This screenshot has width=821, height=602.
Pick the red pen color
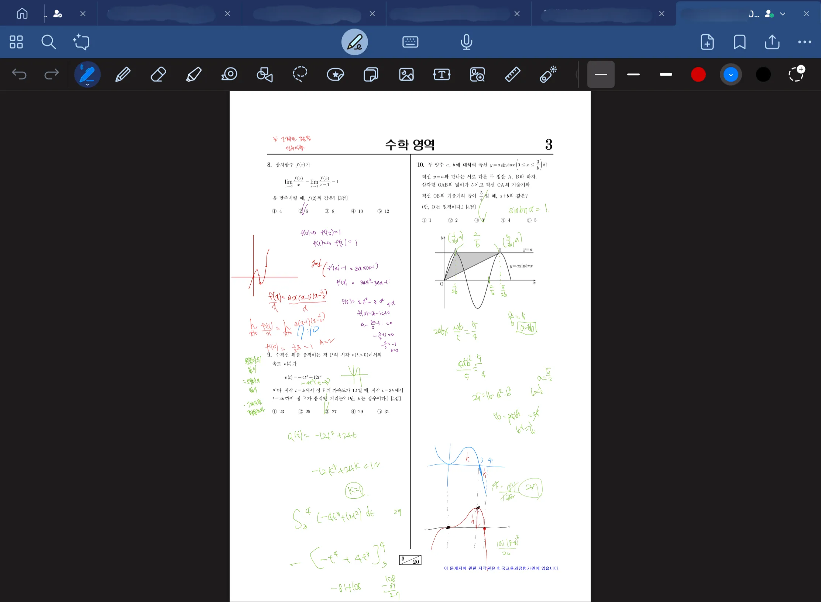click(698, 75)
